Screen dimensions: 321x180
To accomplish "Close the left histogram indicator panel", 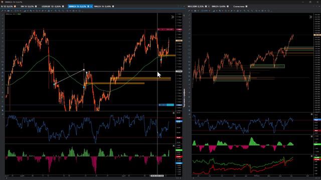I will click(174, 145).
